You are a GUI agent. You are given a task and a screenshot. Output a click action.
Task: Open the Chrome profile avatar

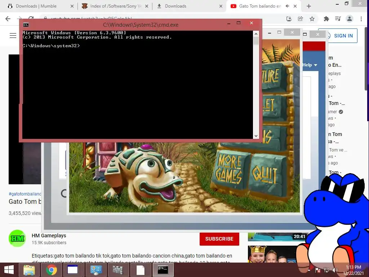tap(350, 19)
